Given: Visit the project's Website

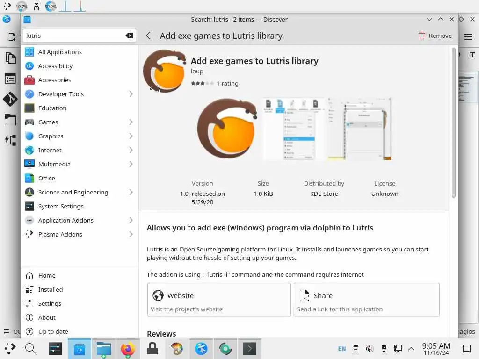Looking at the screenshot, I should (219, 300).
